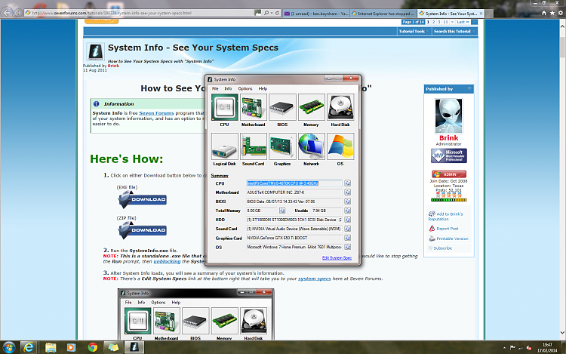Screen dimensions: 566x354
Task: Copy the Total Memory 8.00 GB value
Action: pyautogui.click(x=282, y=211)
